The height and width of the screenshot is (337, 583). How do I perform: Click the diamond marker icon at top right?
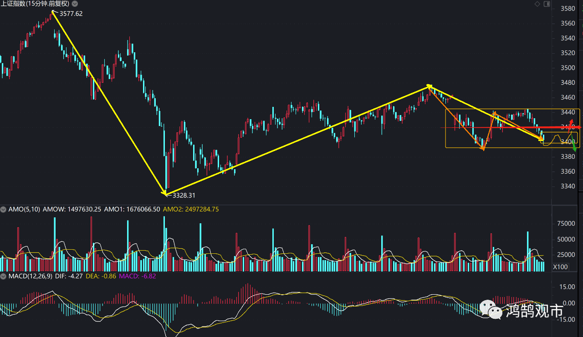[537, 4]
